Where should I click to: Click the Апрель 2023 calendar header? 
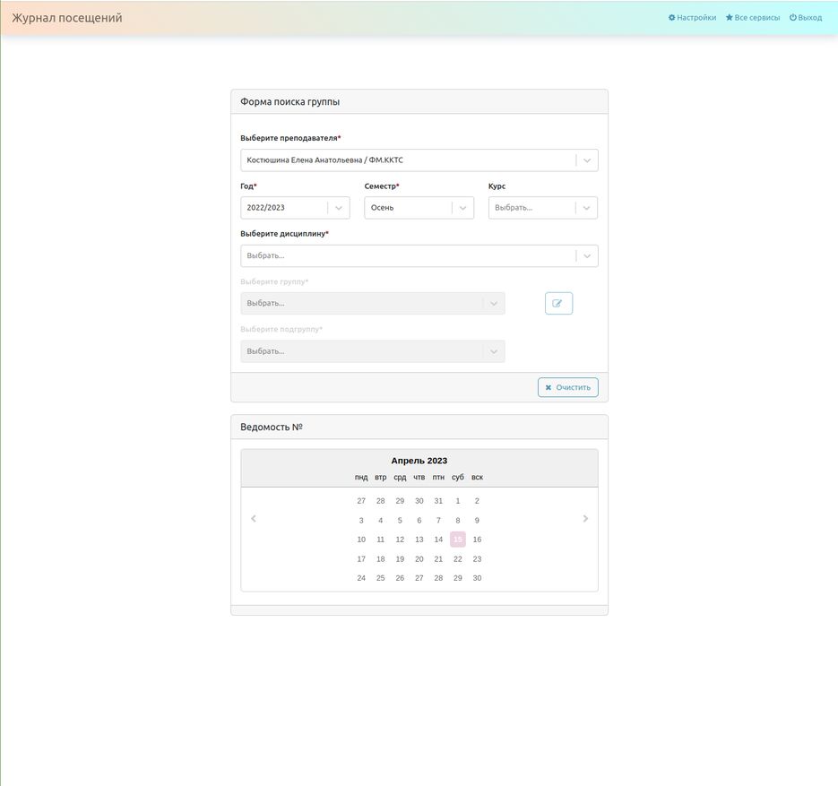419,461
